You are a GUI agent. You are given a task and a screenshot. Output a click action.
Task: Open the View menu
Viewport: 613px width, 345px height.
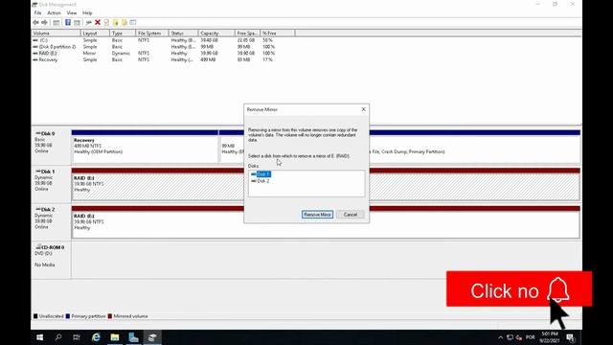coord(72,12)
